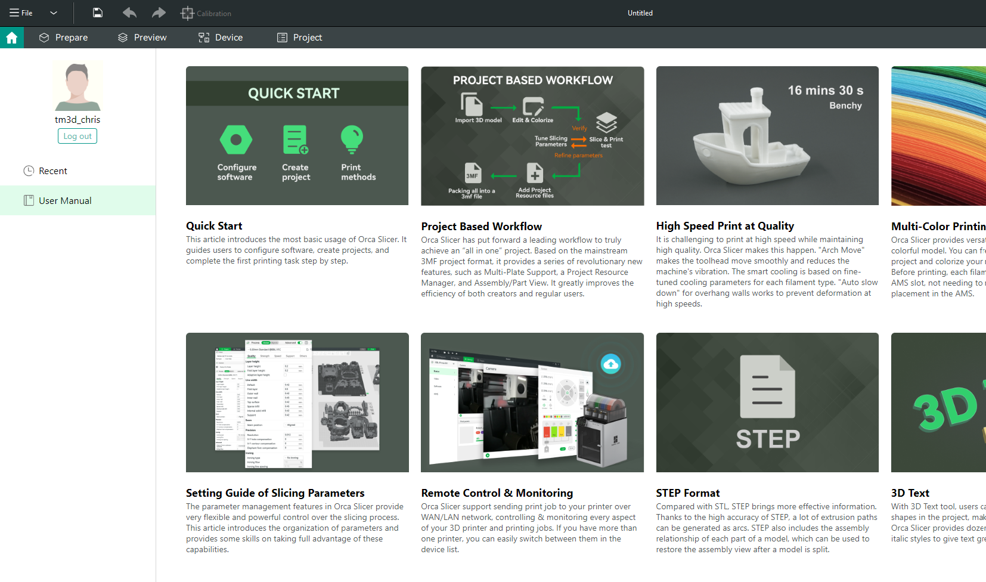Expand the dropdown arrow next to File
The height and width of the screenshot is (582, 986).
[x=54, y=13]
